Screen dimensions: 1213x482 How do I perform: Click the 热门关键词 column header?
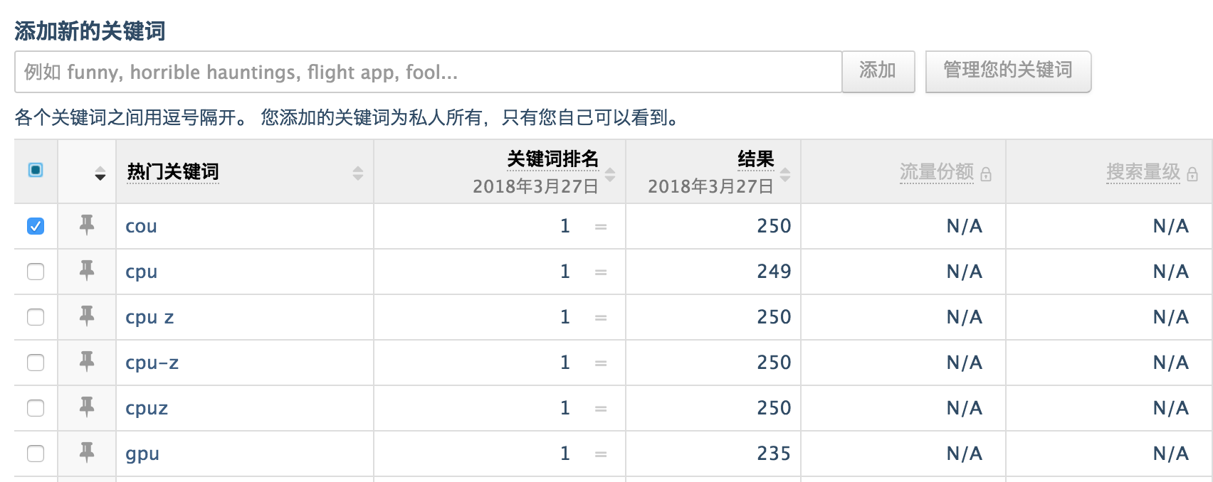tap(172, 171)
